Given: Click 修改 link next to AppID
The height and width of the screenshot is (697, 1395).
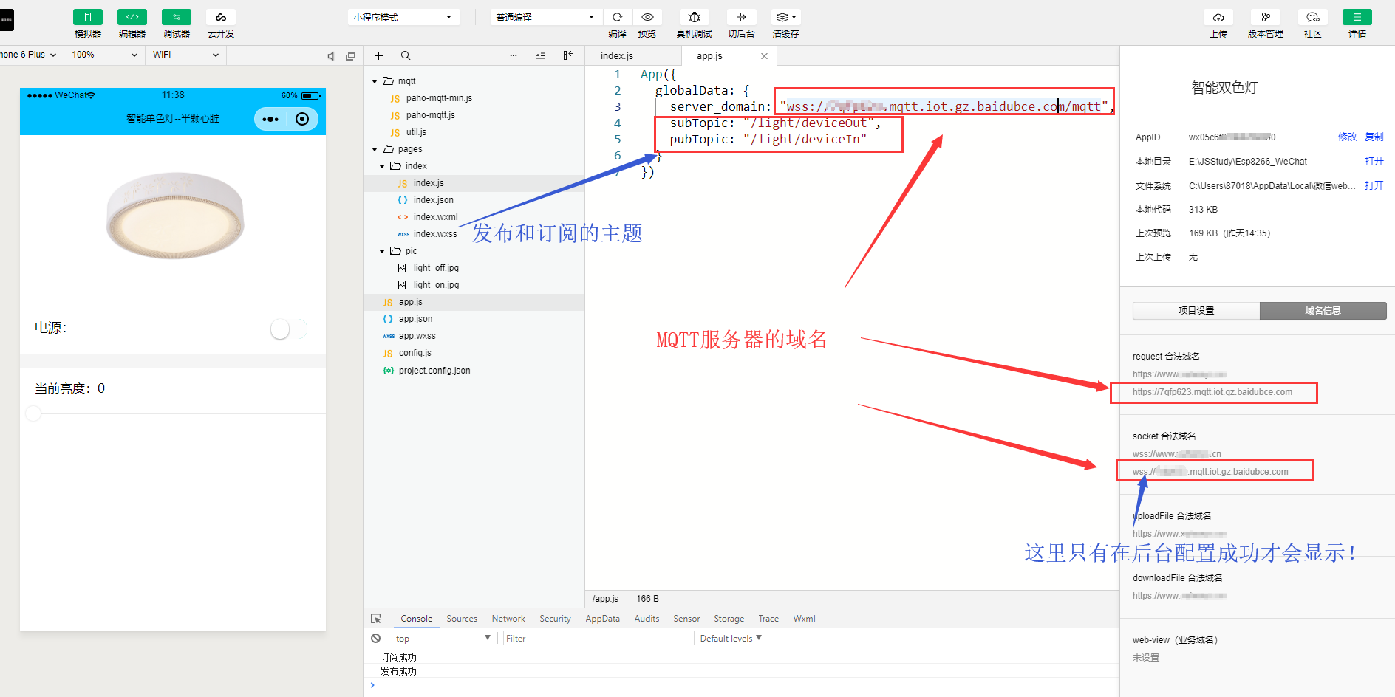Looking at the screenshot, I should [1347, 137].
